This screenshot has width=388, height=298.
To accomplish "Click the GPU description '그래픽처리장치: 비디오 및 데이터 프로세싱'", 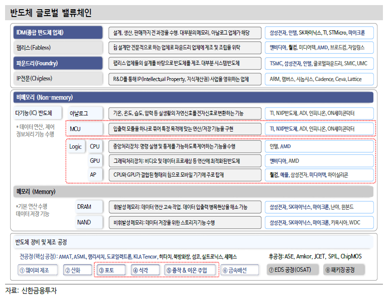I will click(185, 161).
